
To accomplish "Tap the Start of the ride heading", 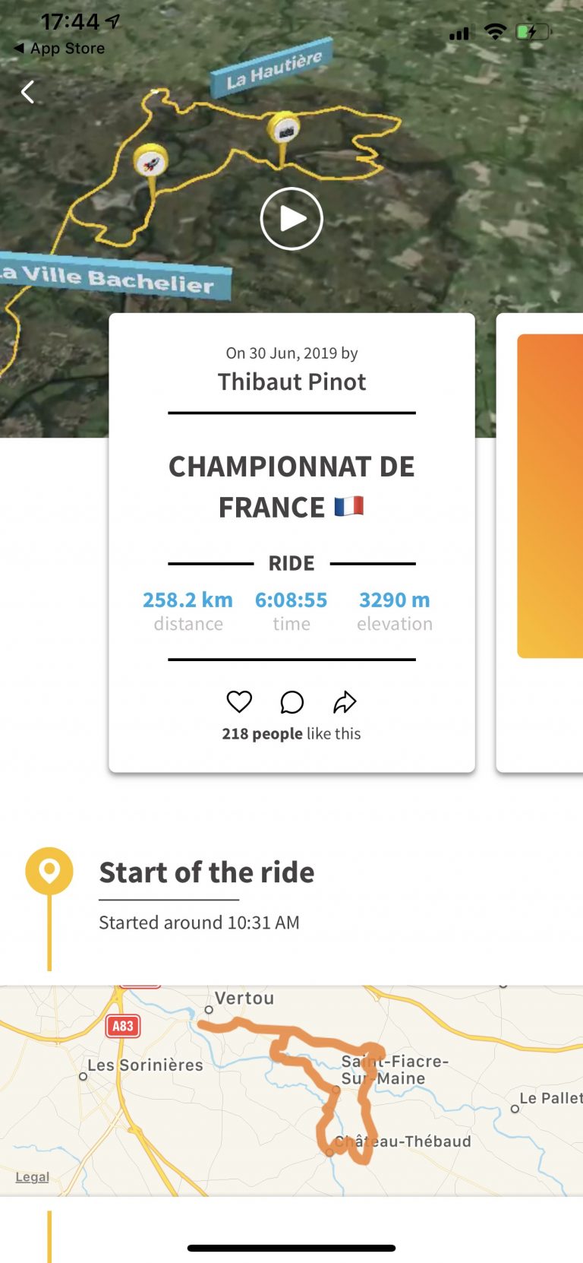I will [x=206, y=872].
